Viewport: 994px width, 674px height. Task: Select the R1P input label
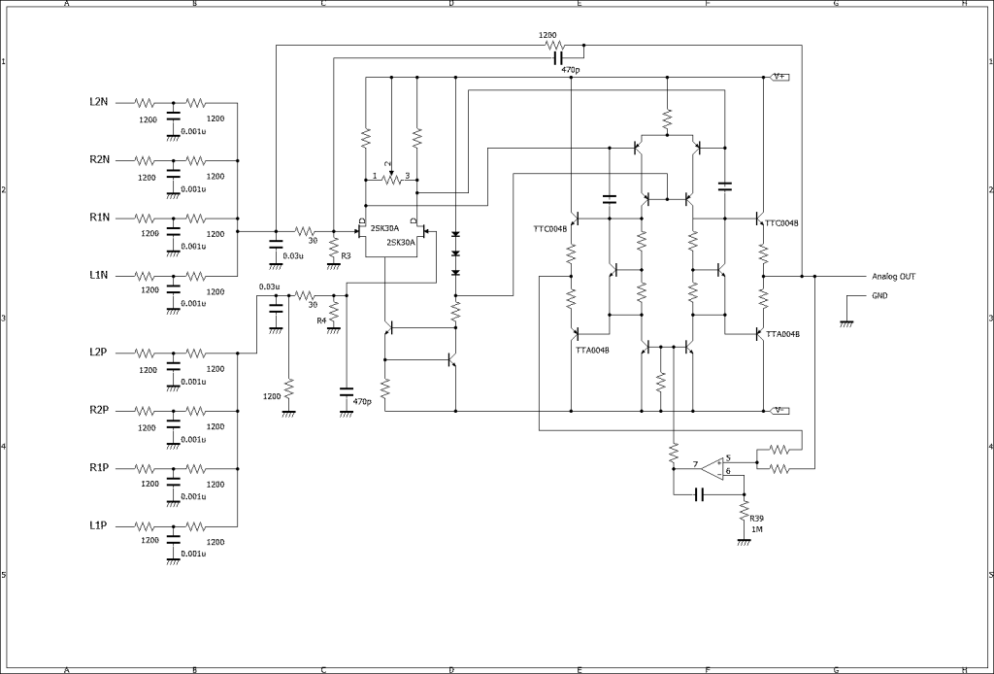(x=98, y=468)
